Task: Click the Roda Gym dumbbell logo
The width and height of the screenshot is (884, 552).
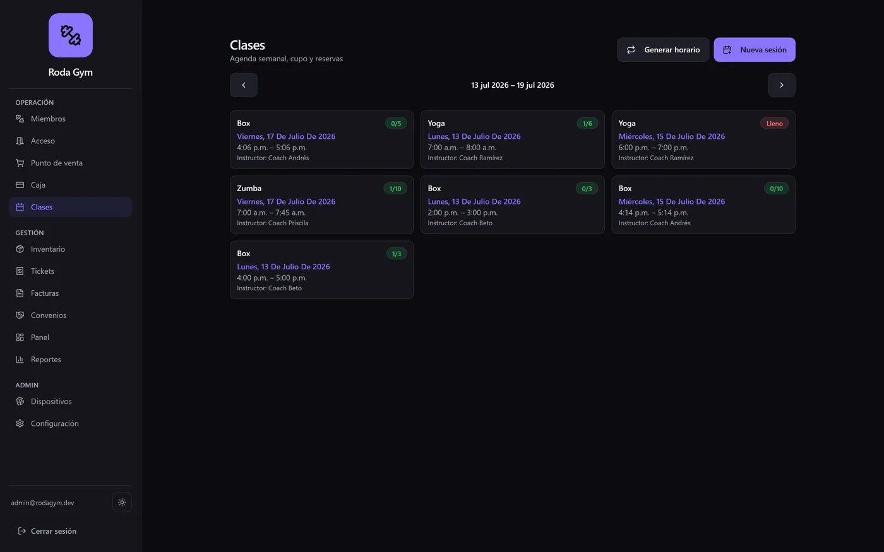Action: pos(71,35)
